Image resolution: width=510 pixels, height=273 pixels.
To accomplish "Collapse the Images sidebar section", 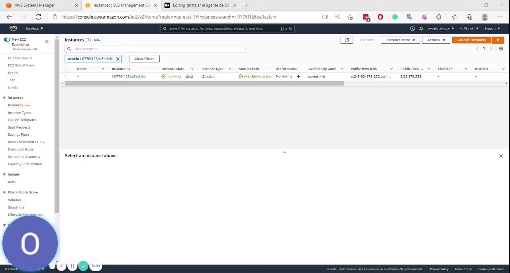I will click(4, 174).
